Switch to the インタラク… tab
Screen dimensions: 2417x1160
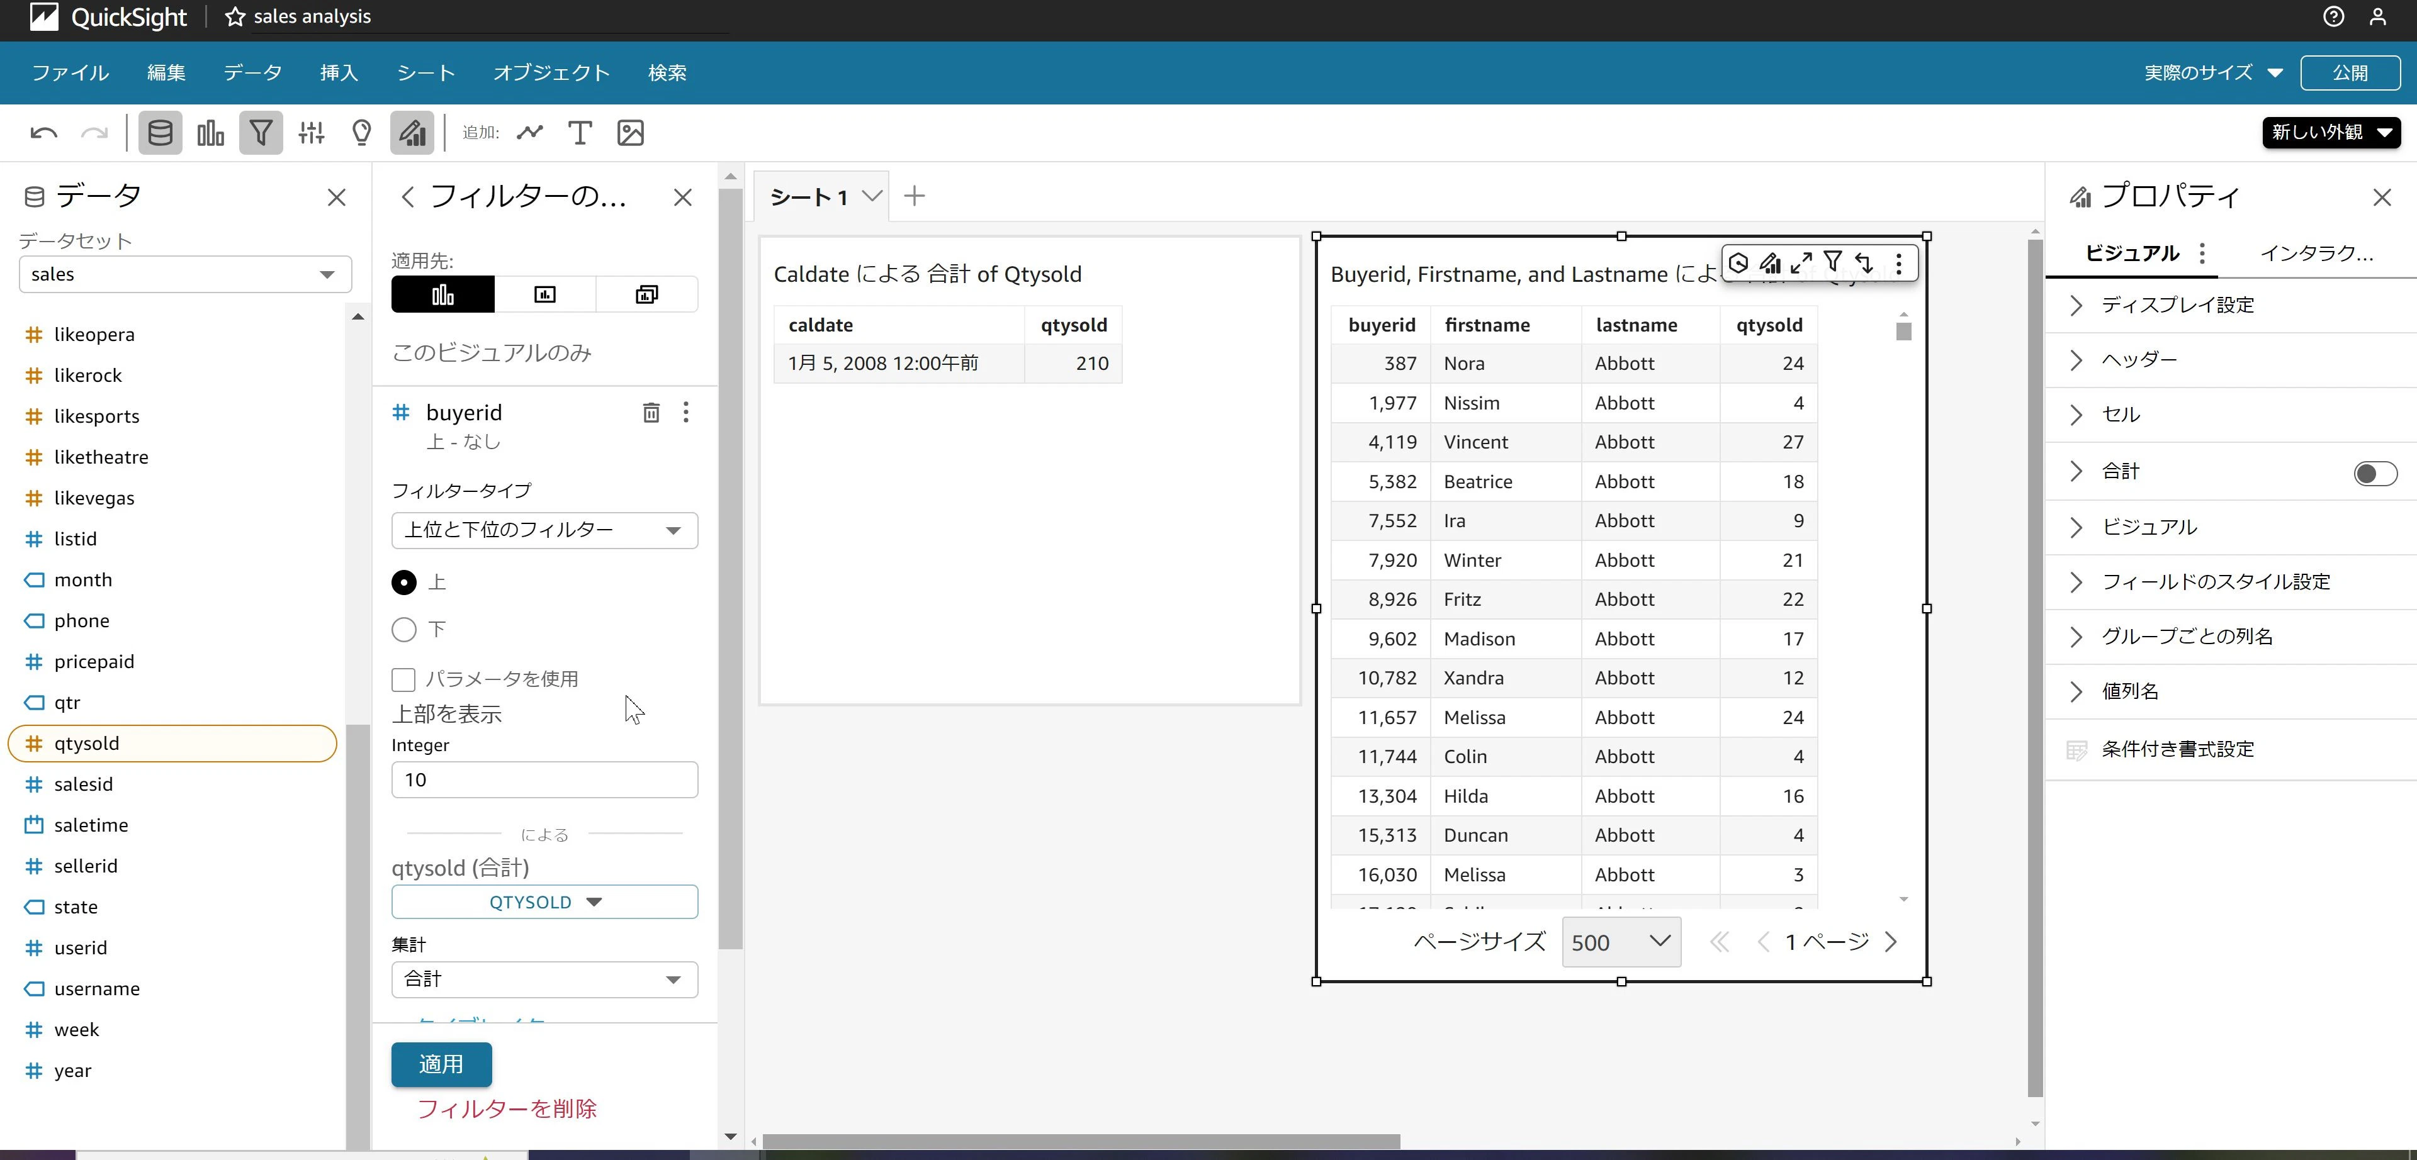pos(2316,252)
